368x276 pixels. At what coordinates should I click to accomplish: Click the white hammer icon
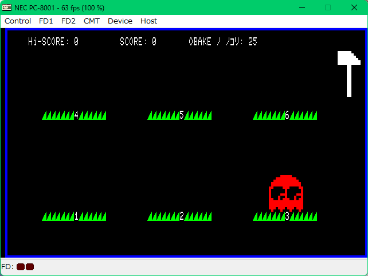click(349, 74)
